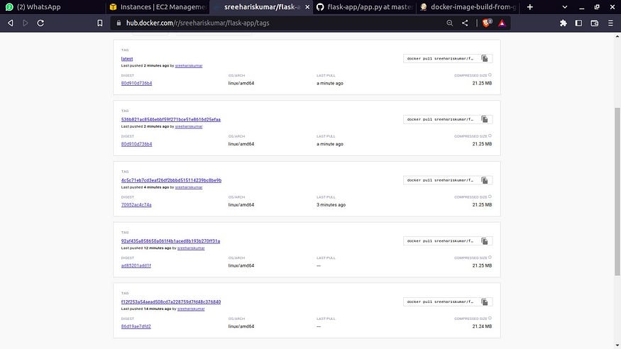Viewport: 621px width, 349px height.
Task: Click the "21.24 MB" compressed size value
Action: [x=482, y=326]
